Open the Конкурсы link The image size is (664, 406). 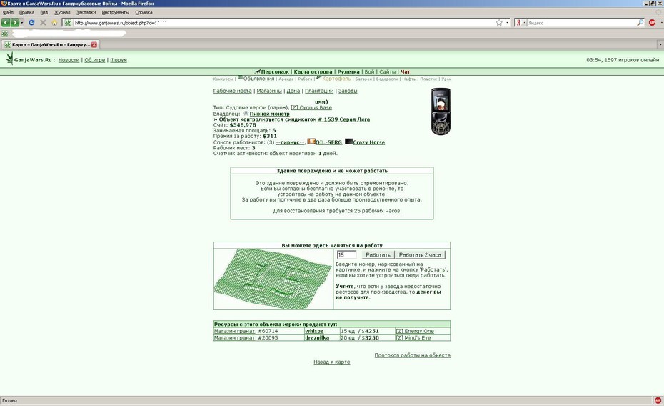[223, 79]
